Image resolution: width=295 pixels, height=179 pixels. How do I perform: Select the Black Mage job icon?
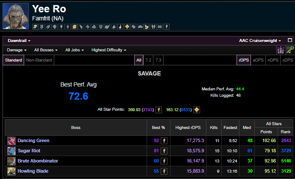tap(48, 27)
